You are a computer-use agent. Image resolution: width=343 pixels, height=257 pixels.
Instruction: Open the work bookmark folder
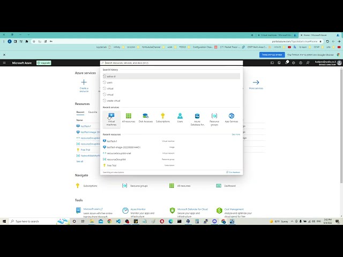[171, 47]
